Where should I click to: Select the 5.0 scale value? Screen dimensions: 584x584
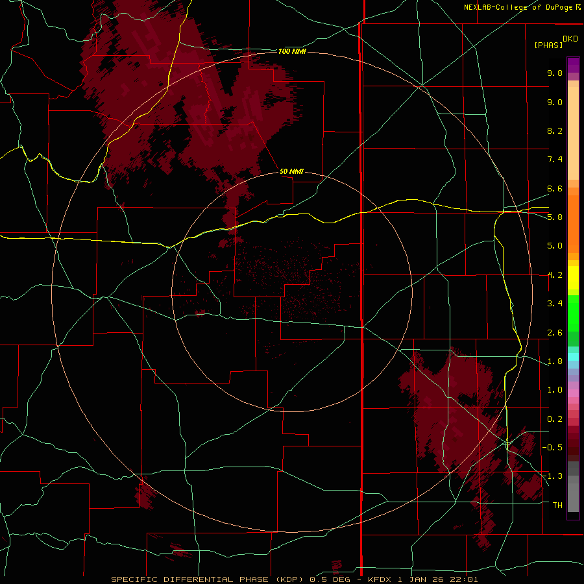coord(555,246)
